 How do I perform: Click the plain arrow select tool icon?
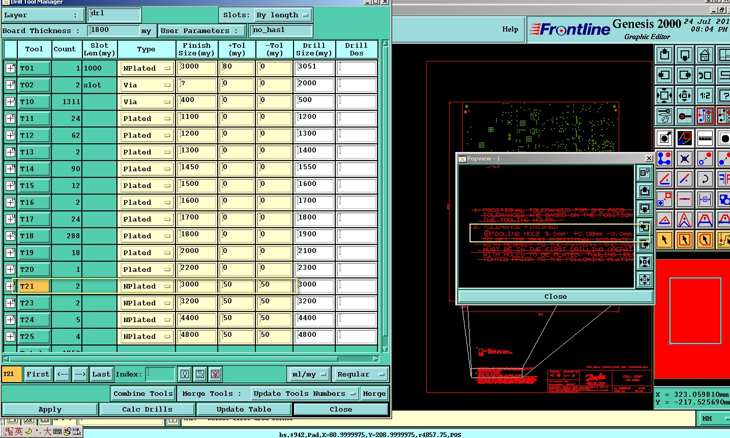point(664,239)
